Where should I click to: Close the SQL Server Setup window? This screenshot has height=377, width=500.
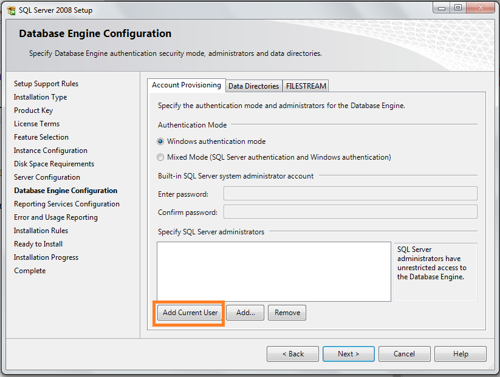[x=481, y=8]
